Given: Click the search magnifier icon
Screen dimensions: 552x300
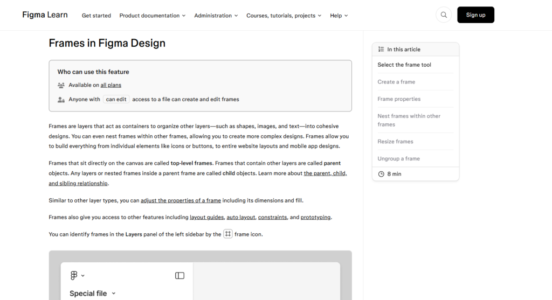Looking at the screenshot, I should (444, 15).
